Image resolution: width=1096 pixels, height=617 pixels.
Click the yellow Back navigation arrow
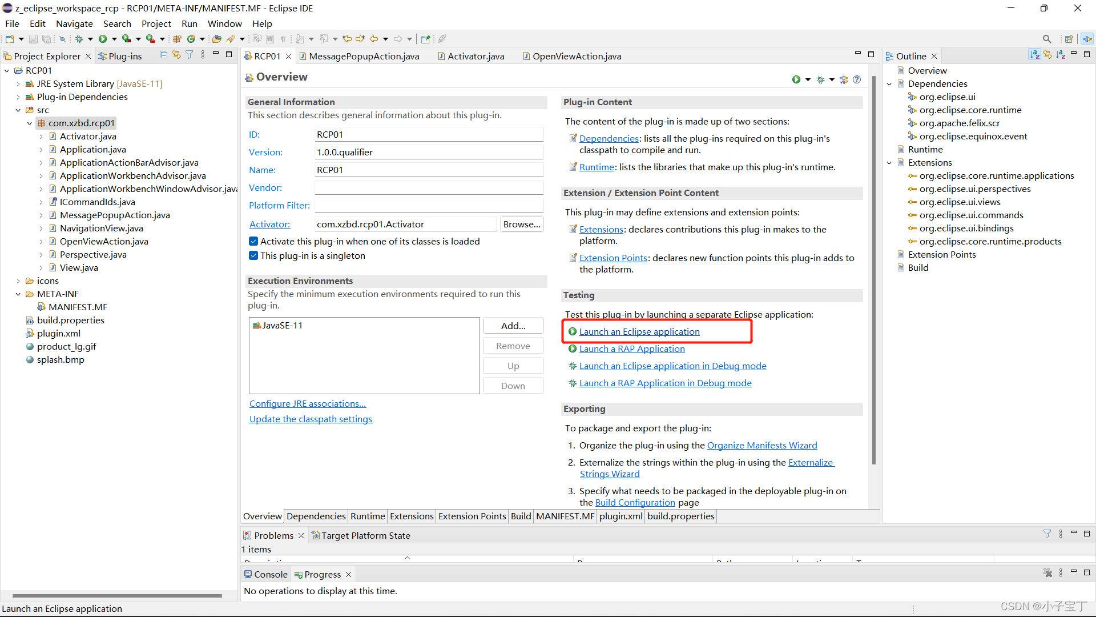[374, 39]
